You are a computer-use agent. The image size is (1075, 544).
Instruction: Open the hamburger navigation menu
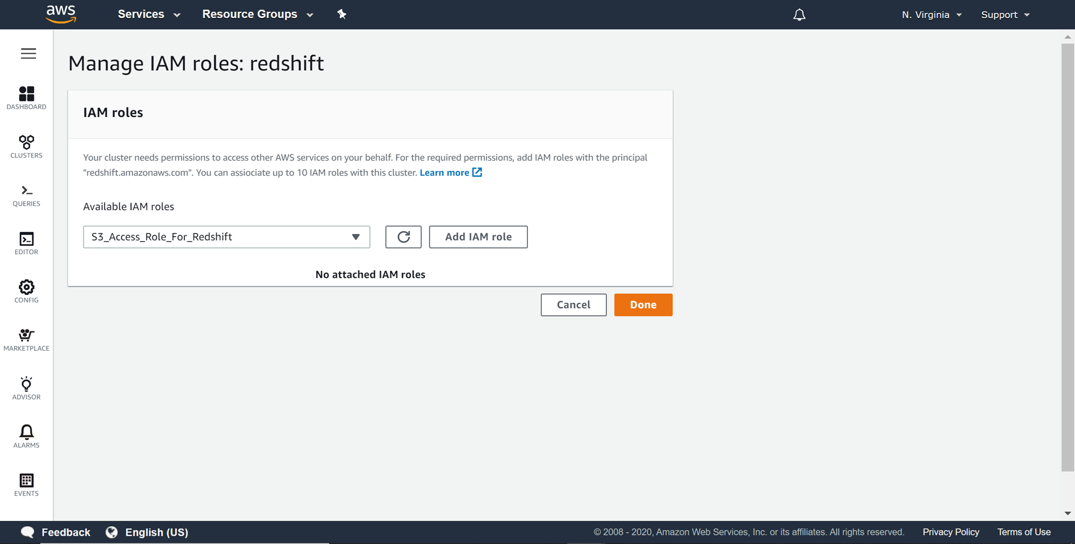pos(28,54)
